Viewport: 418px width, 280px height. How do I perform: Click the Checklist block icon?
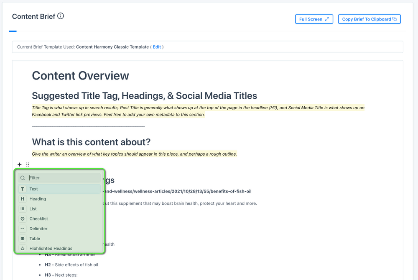pos(23,218)
